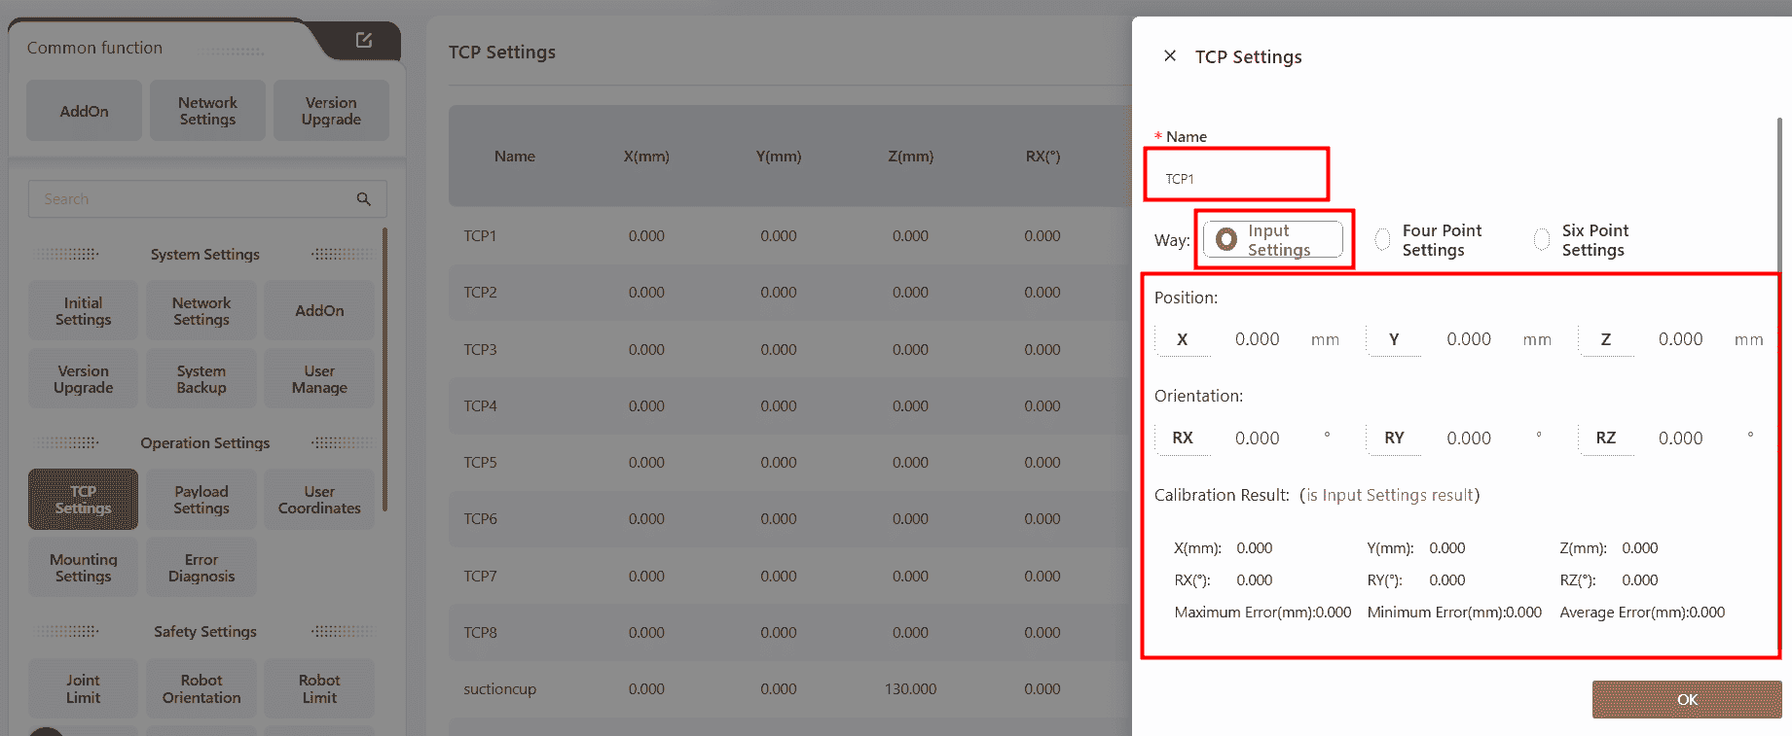The width and height of the screenshot is (1792, 736).
Task: Select the Input Settings radio option
Action: click(x=1227, y=239)
